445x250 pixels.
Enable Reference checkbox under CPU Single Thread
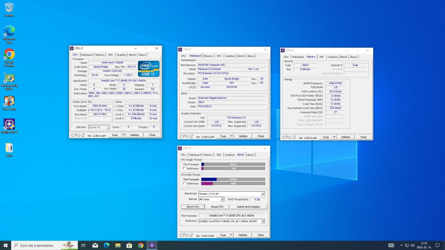pyautogui.click(x=185, y=168)
